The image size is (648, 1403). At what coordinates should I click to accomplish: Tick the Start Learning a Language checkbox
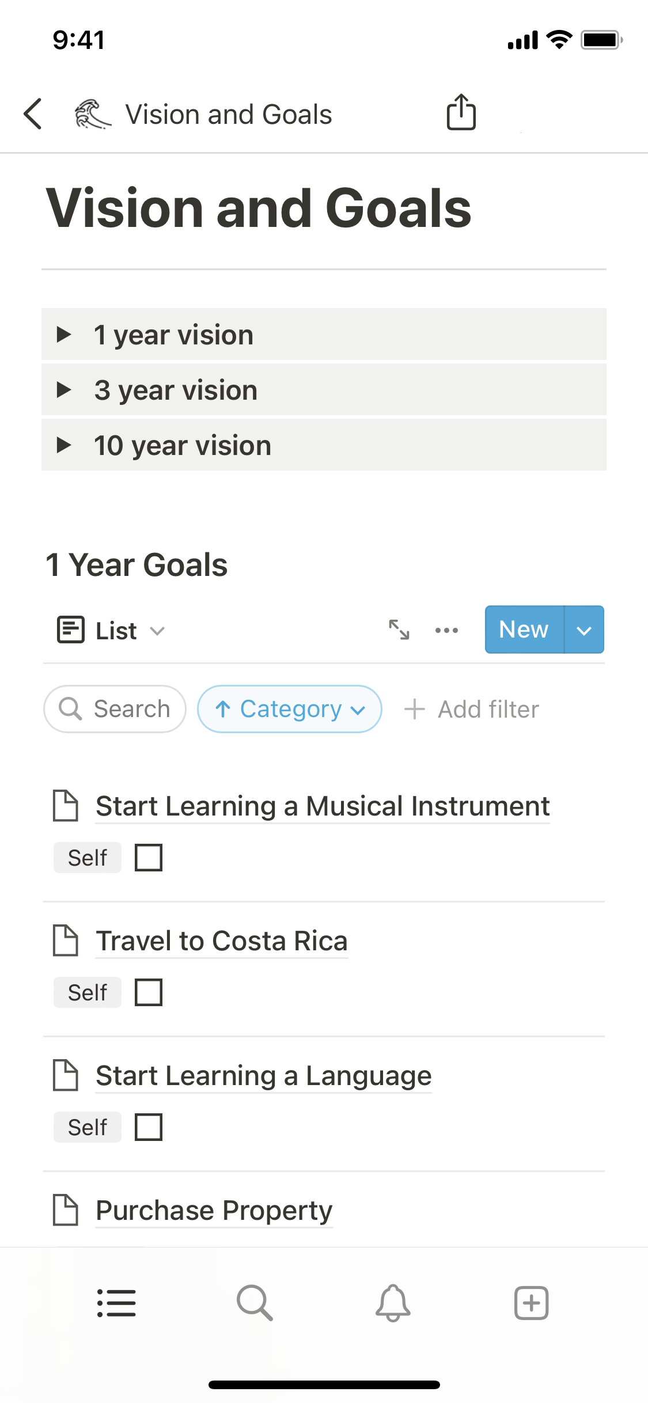point(149,1127)
